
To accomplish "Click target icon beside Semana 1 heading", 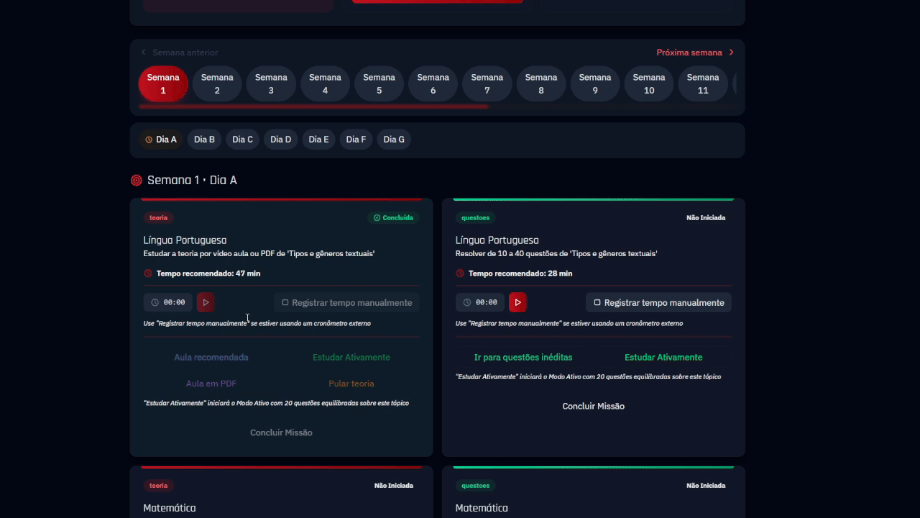I will [136, 180].
